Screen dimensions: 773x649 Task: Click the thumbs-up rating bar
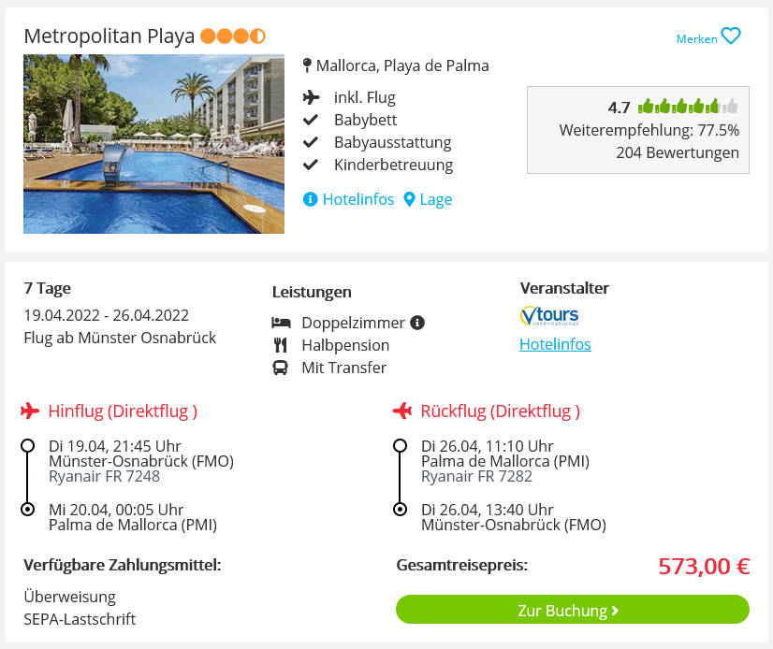click(x=688, y=106)
